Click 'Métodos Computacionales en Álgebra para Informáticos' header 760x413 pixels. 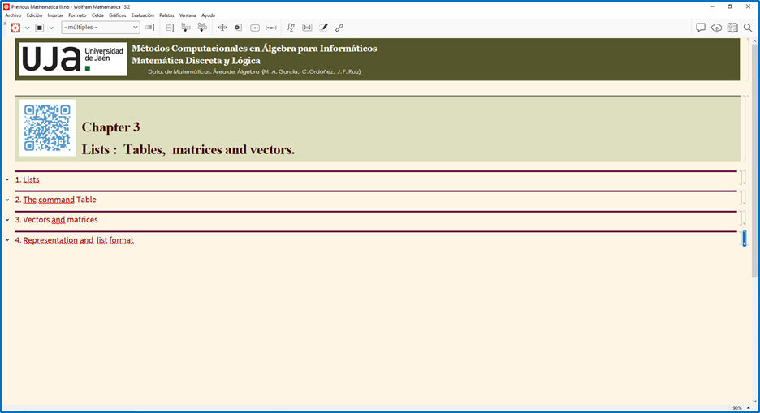pyautogui.click(x=254, y=49)
